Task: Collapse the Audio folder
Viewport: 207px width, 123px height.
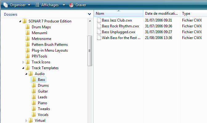Action: [x=26, y=74]
